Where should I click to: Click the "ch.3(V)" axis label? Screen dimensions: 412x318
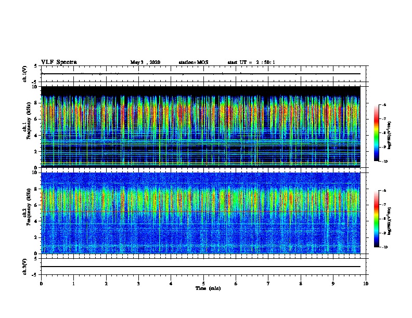coord(25,267)
